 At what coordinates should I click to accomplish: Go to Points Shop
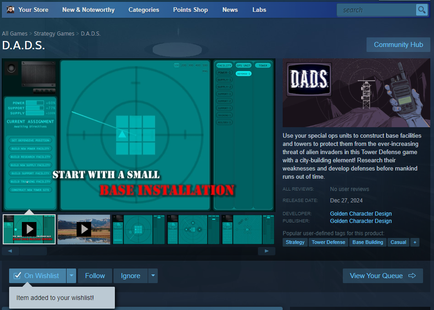point(191,10)
